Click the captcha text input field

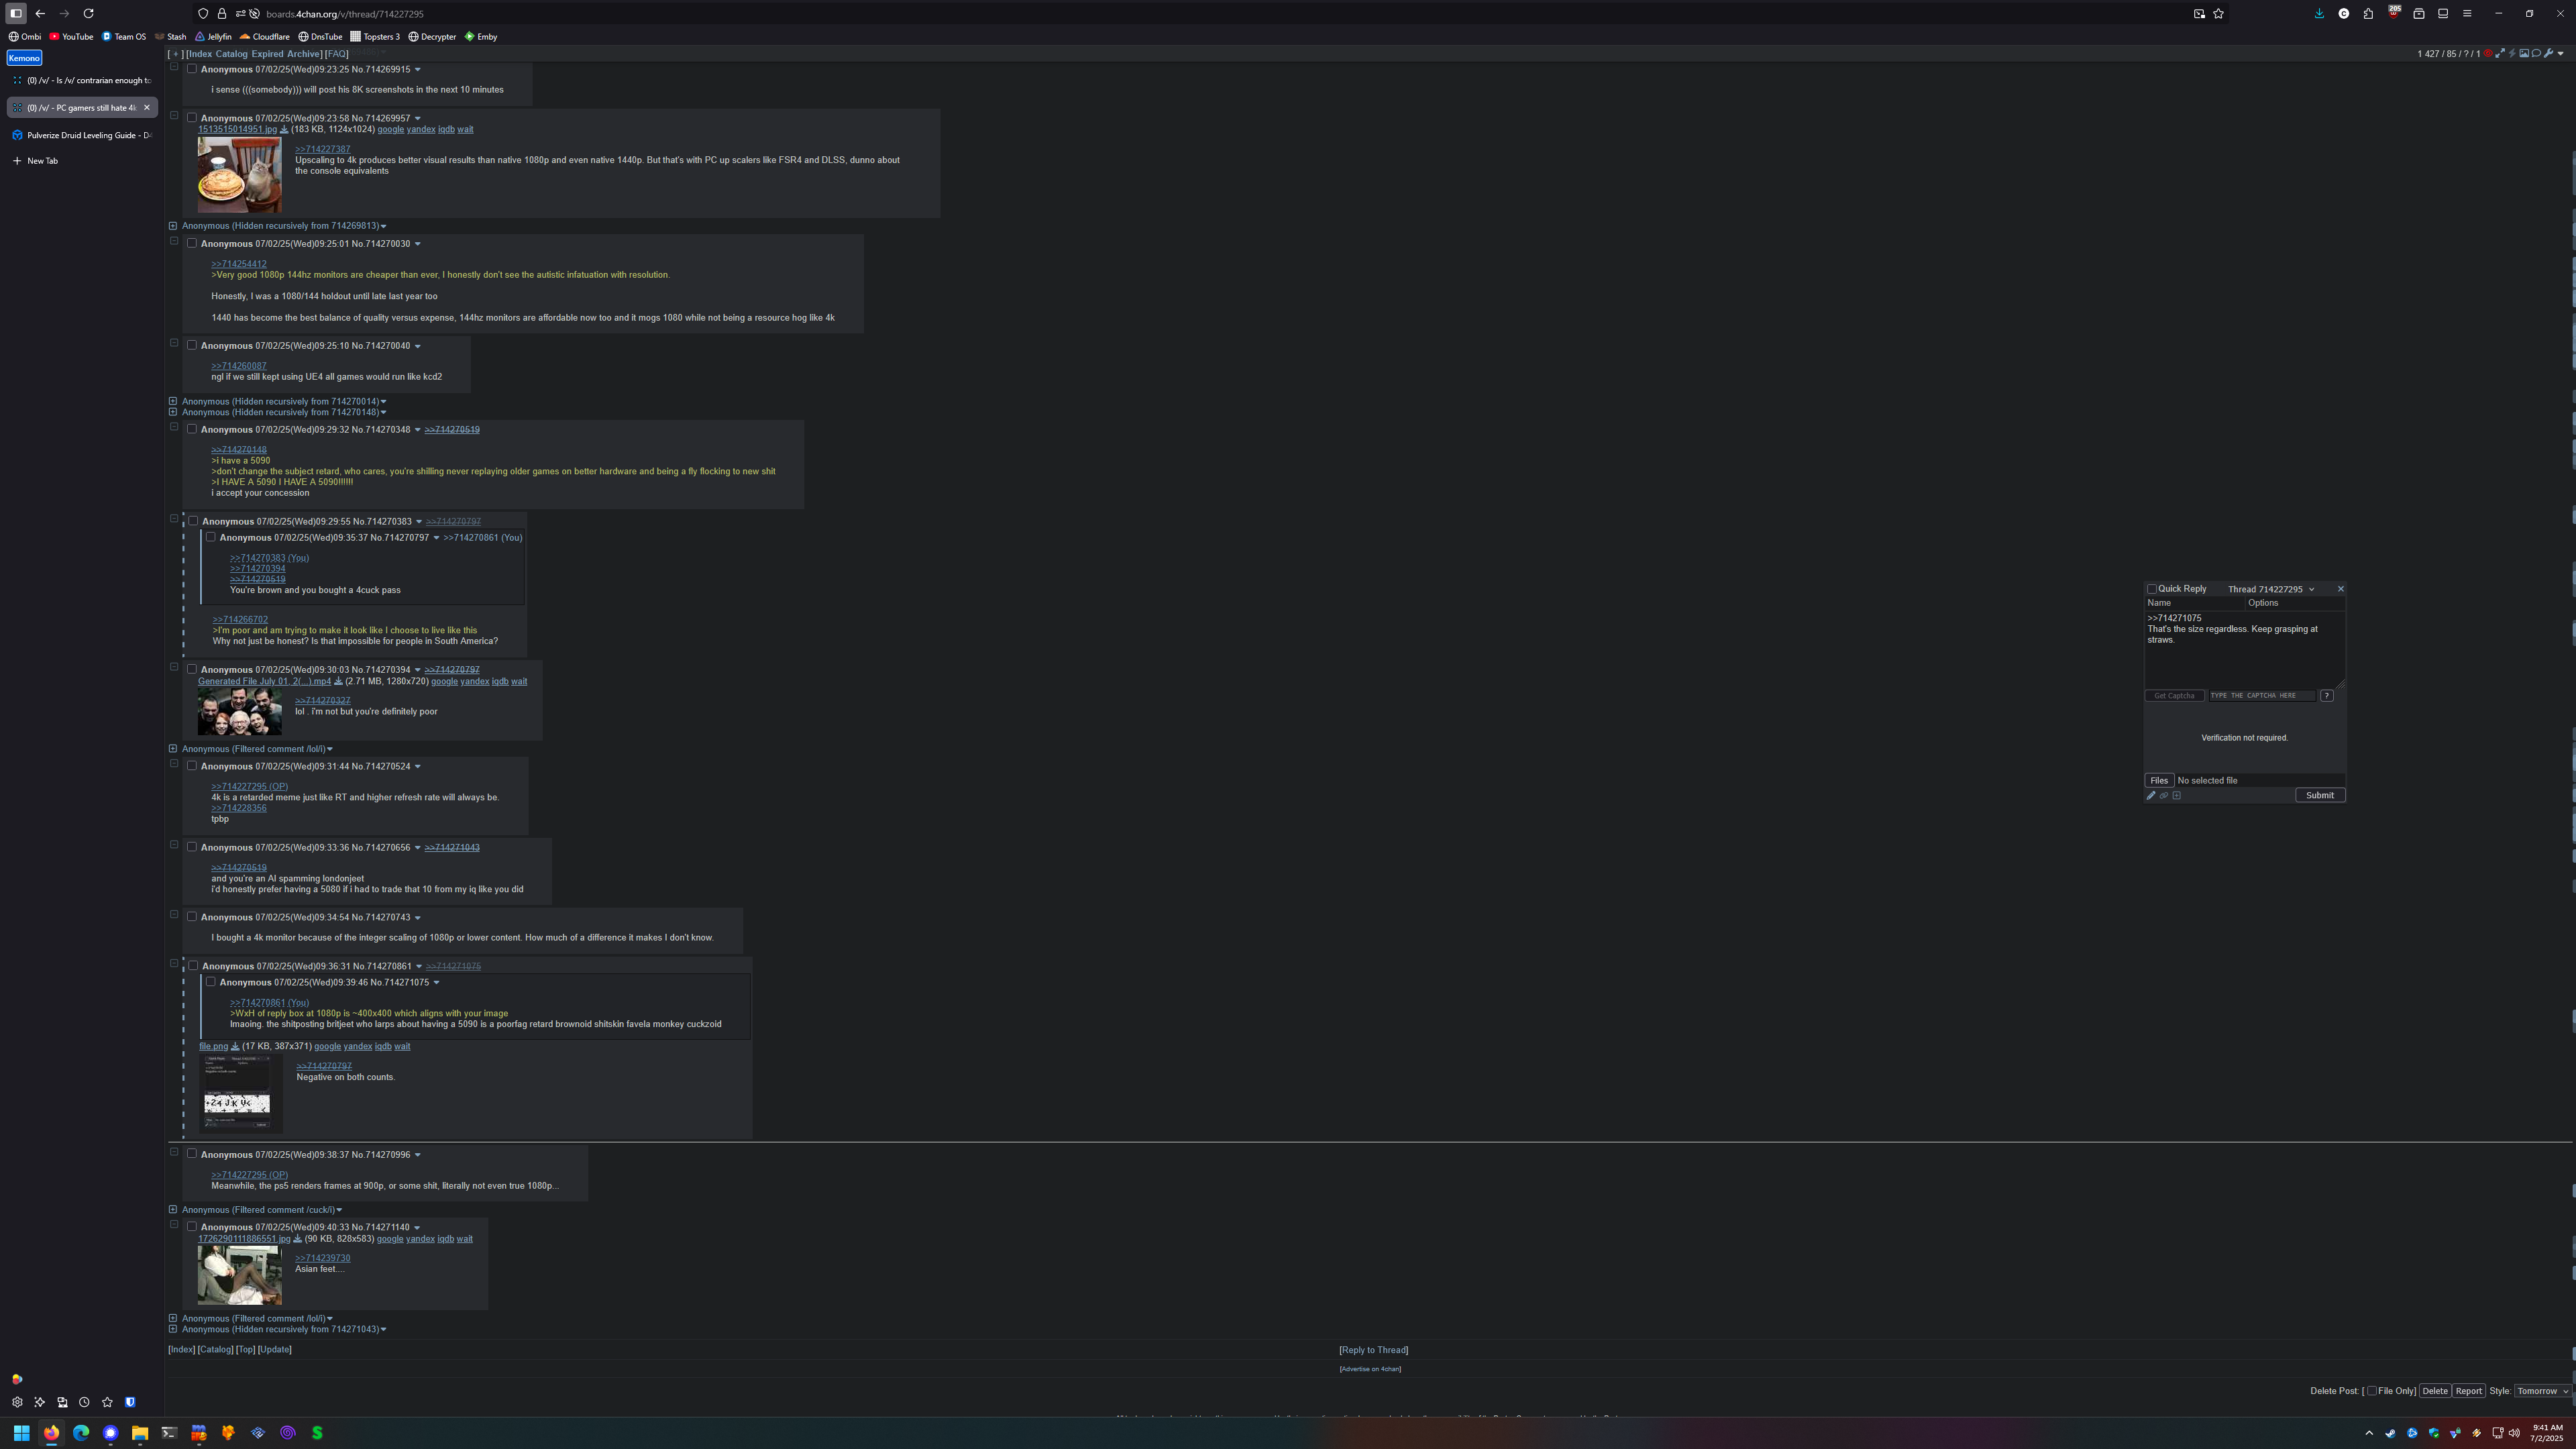[2262, 696]
